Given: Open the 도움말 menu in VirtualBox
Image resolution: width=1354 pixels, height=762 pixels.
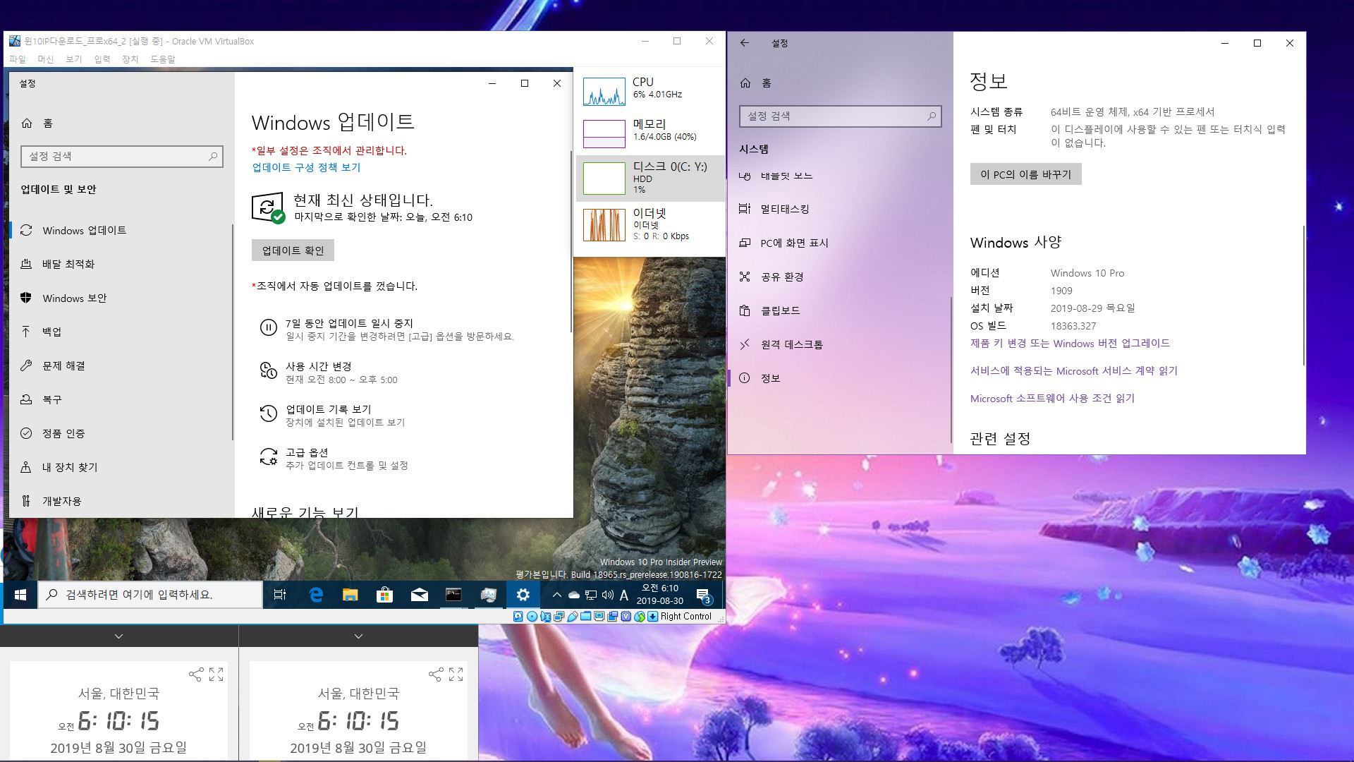Looking at the screenshot, I should click(x=163, y=59).
